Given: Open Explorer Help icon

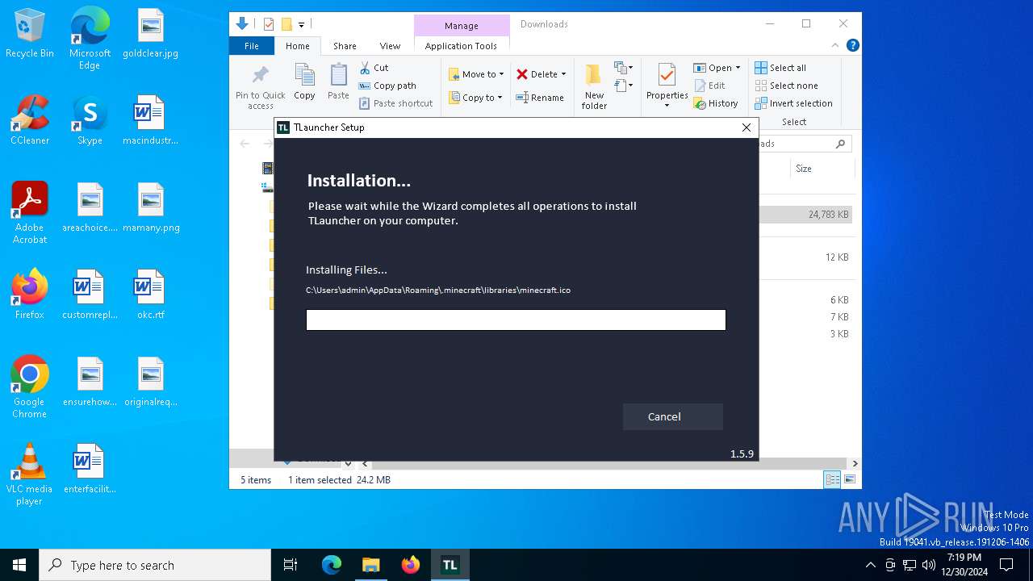Looking at the screenshot, I should pos(852,46).
